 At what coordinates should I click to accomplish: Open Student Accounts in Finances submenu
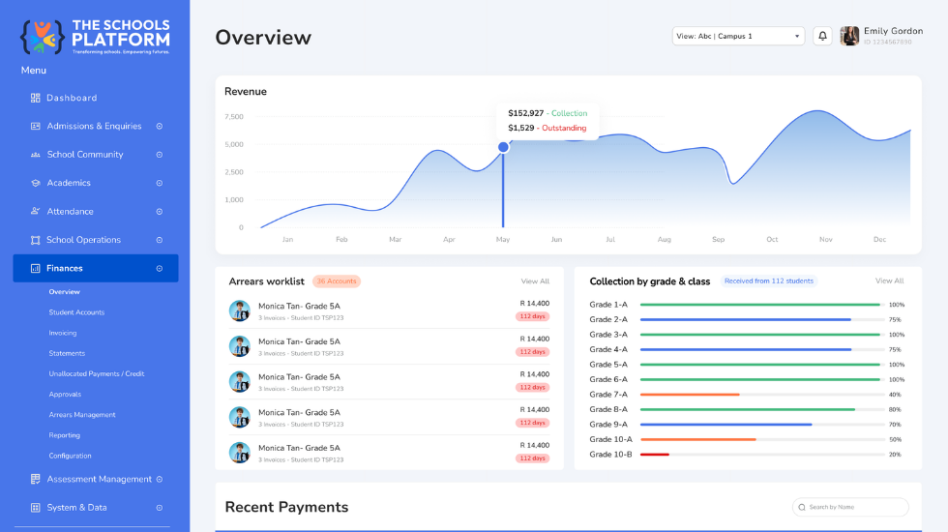[76, 312]
